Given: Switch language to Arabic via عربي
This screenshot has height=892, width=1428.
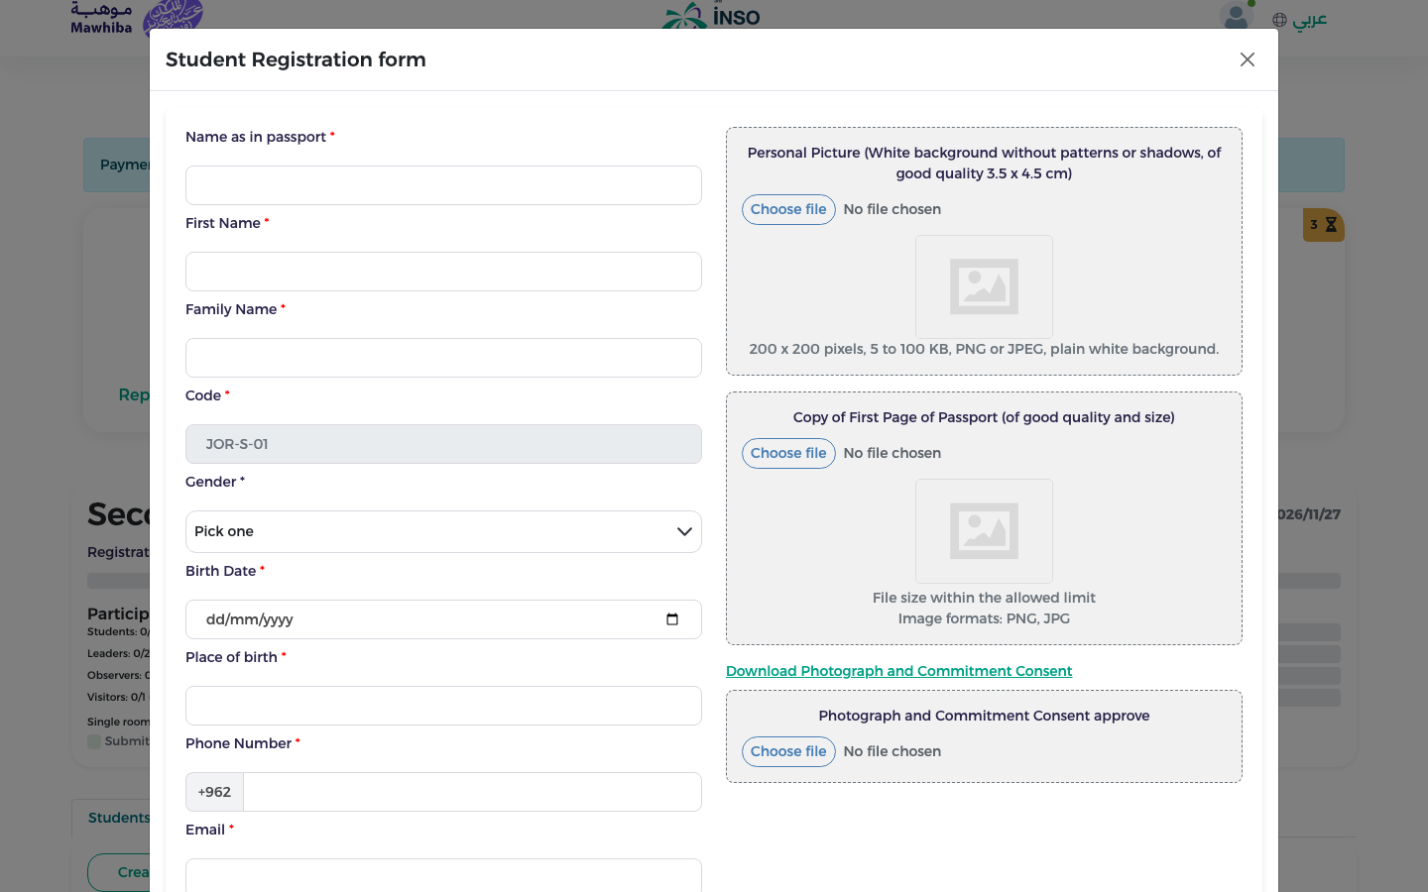Looking at the screenshot, I should coord(1309,19).
